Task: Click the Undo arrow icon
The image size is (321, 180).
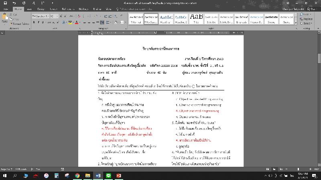Action: (14, 3)
